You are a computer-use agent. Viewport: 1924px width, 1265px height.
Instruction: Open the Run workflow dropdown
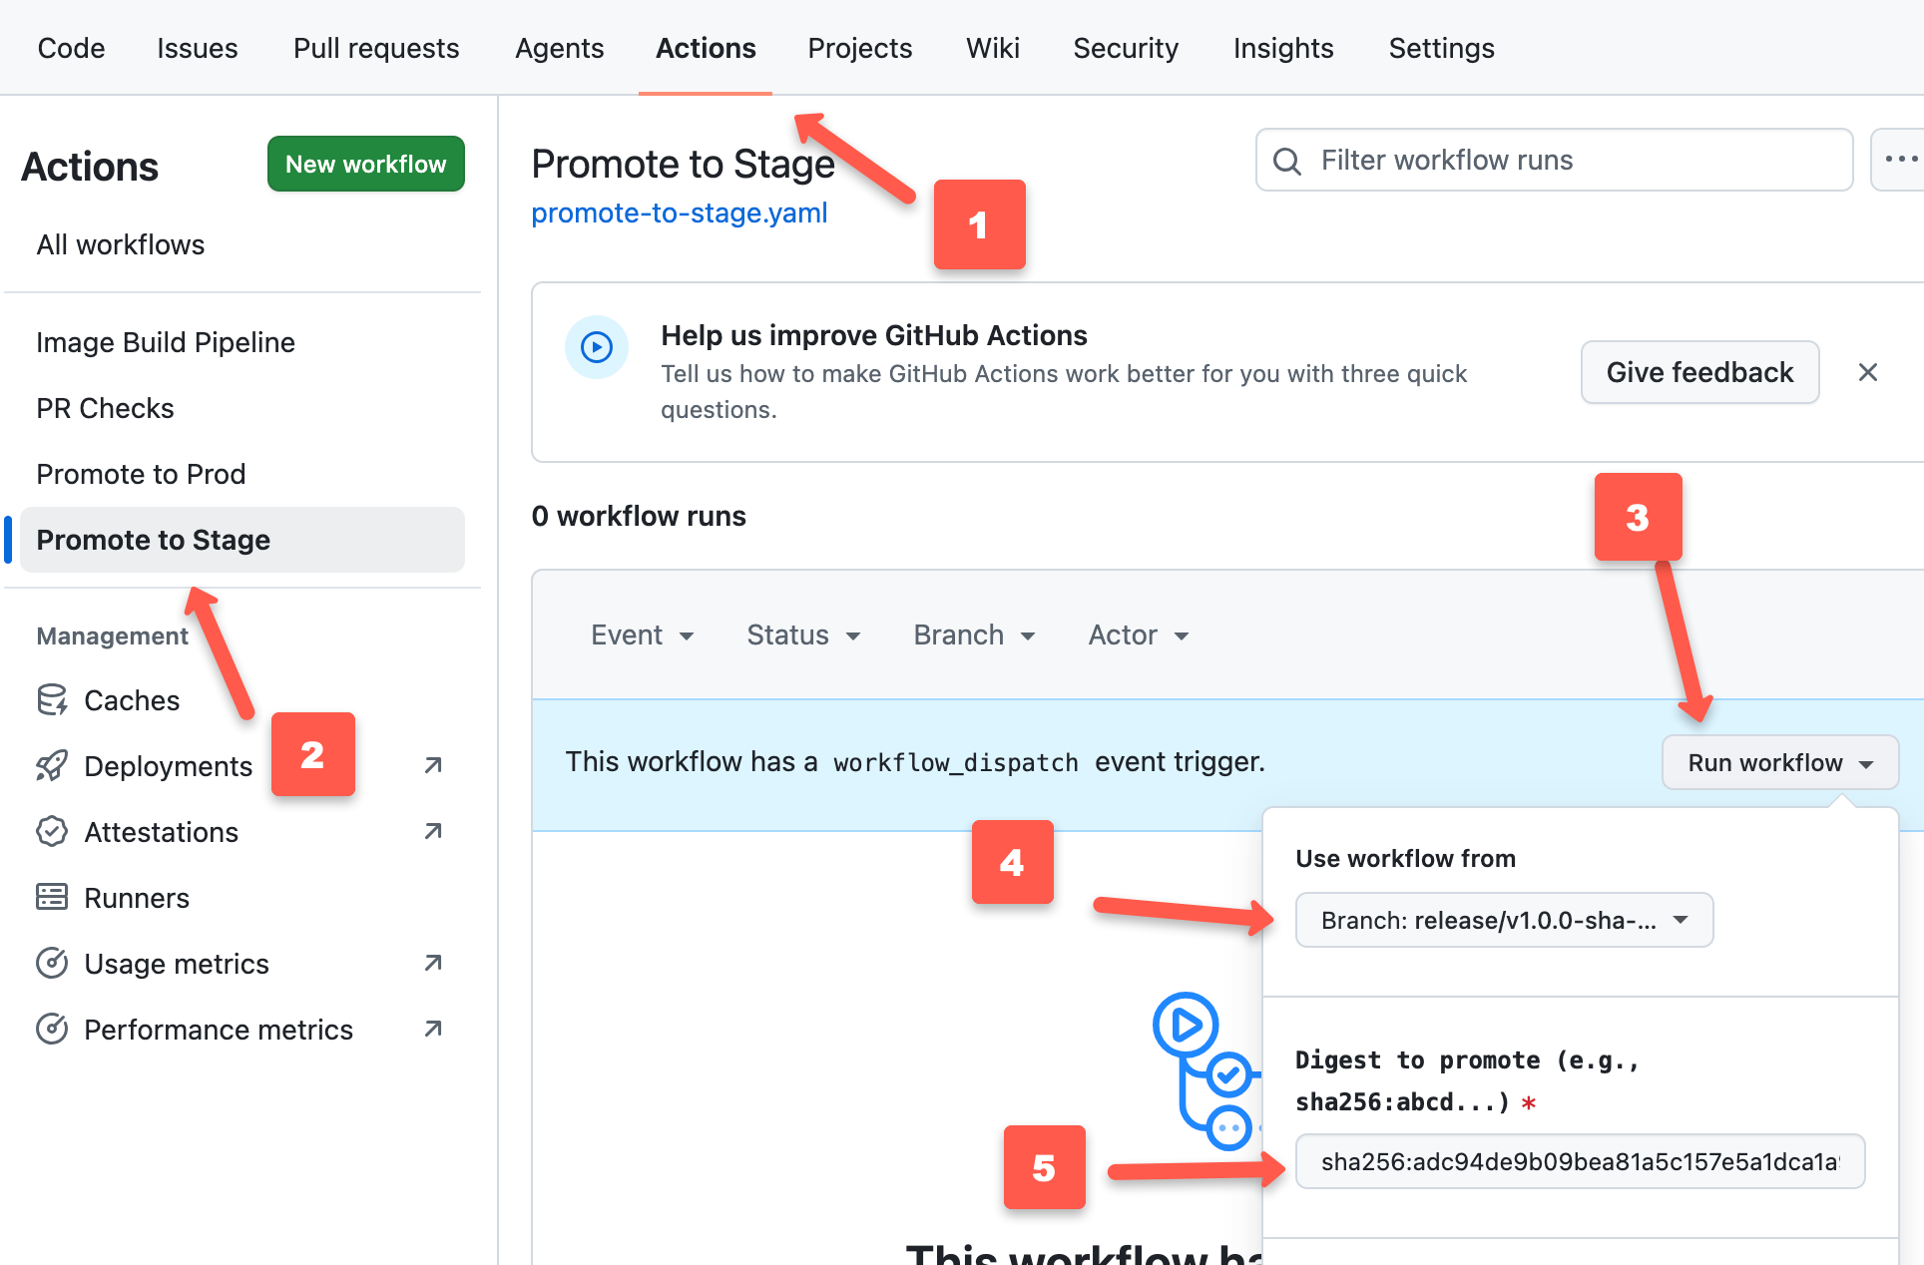[x=1779, y=763]
